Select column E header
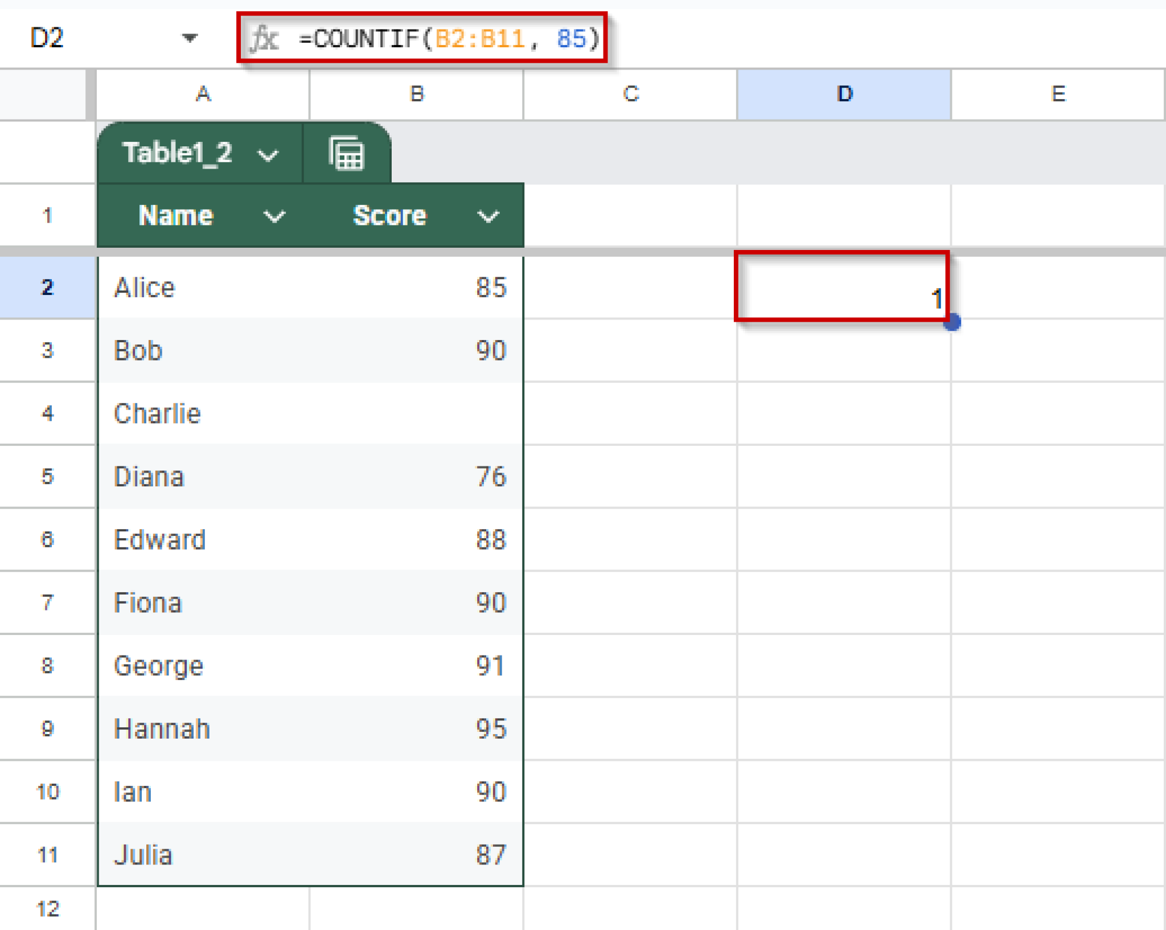The height and width of the screenshot is (930, 1166). (1057, 95)
